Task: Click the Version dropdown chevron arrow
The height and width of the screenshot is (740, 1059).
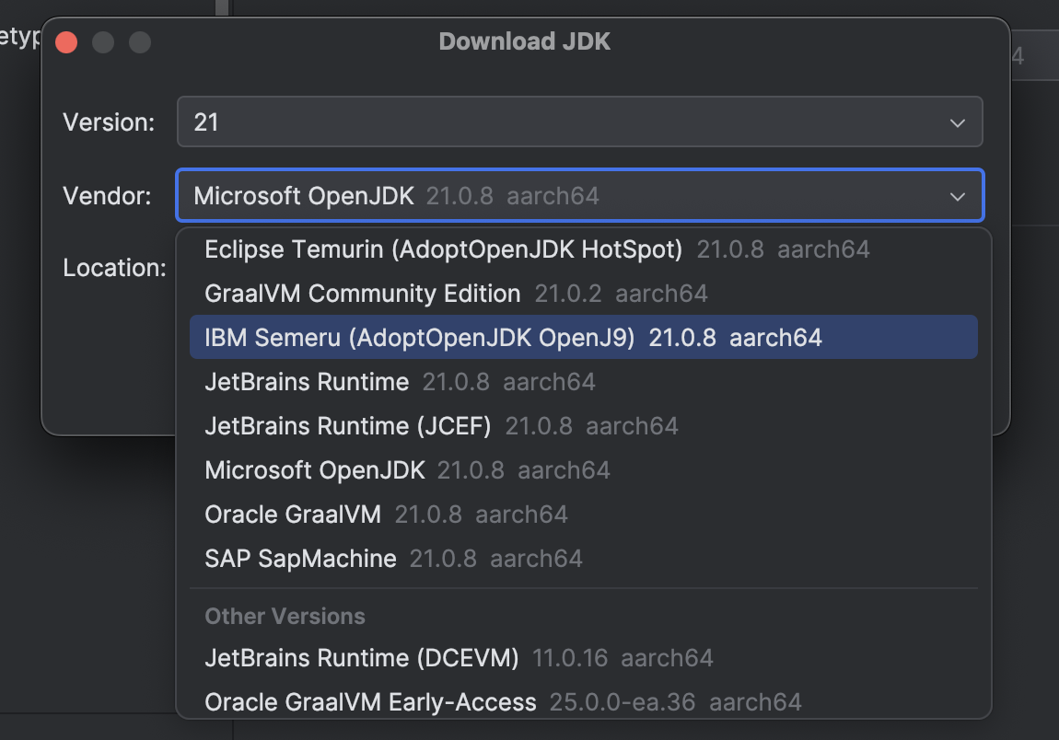Action: click(x=957, y=123)
